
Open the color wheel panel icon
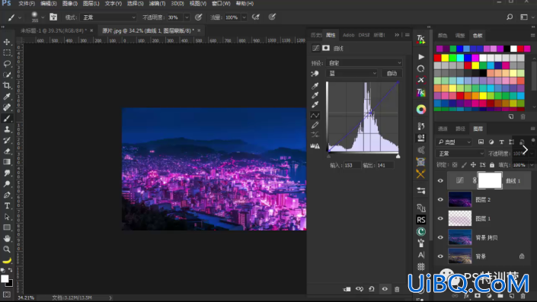[421, 110]
